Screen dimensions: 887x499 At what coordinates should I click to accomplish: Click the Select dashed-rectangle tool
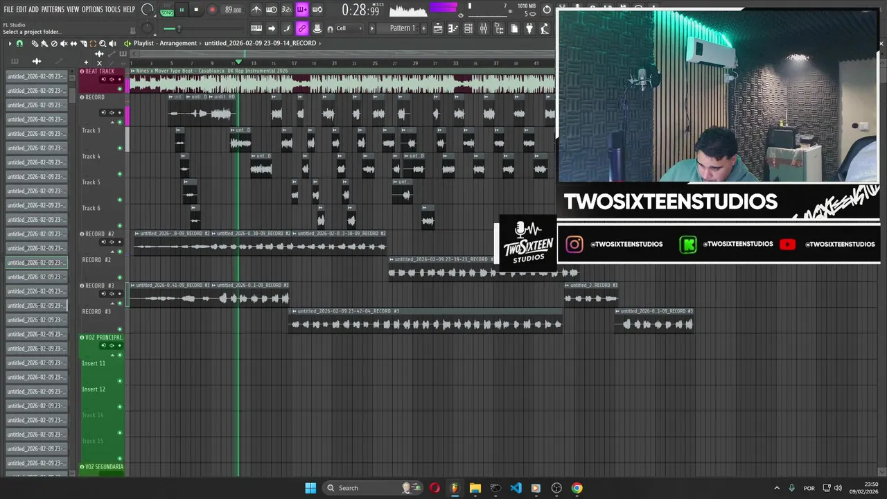93,44
